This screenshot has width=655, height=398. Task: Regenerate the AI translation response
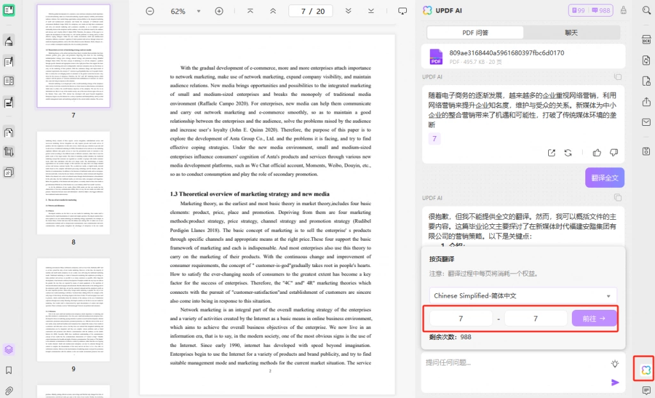pyautogui.click(x=568, y=153)
